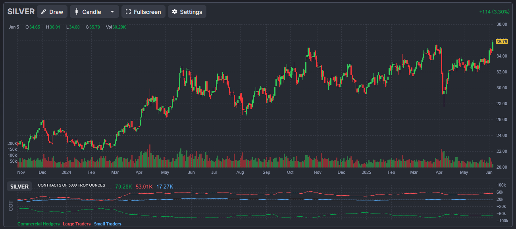Click the 30.00 price axis label
Viewport: 516px width, 229px height.
(502, 88)
